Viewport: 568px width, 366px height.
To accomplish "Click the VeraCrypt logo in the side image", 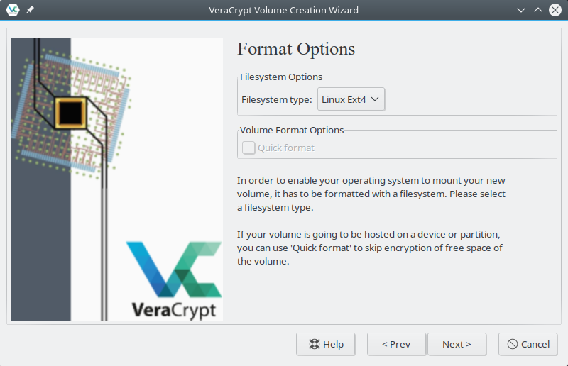I will tap(174, 280).
